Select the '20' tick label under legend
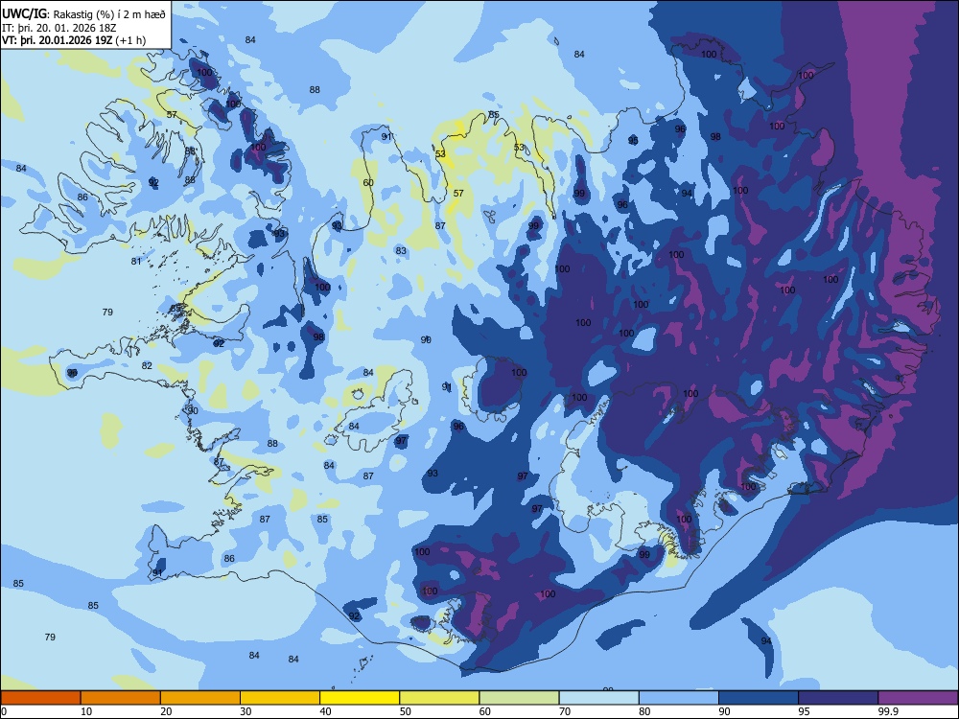959x719 pixels. [x=166, y=711]
